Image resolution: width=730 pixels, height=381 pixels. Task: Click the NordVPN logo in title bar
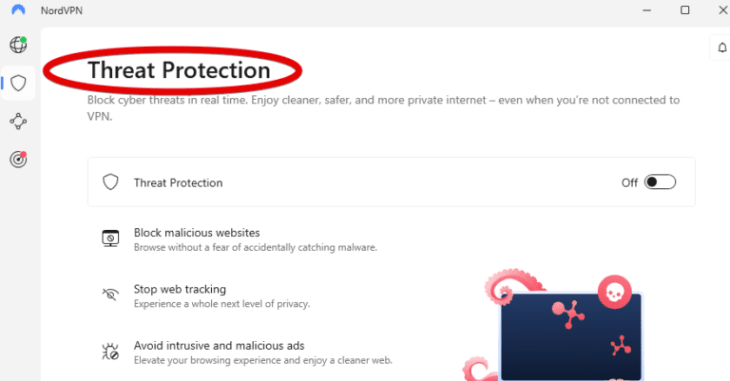point(19,10)
